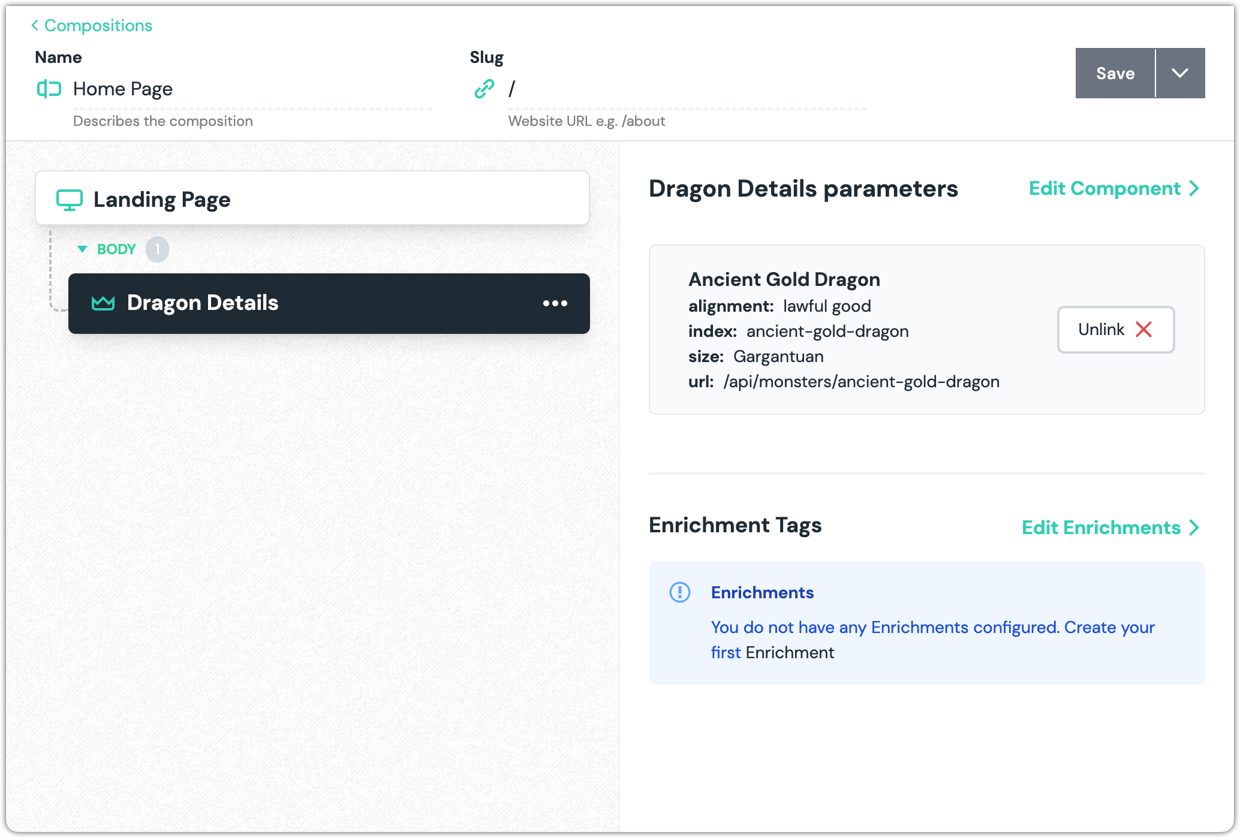Click the chevron next to Edit Component
Screen dimensions: 1240x838
click(x=1194, y=188)
